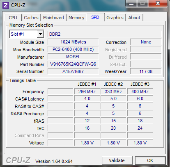The image size is (170, 167).
Task: Switch to the About tab
Action: [134, 18]
